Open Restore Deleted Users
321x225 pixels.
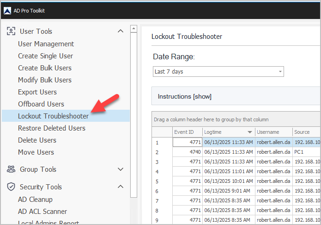point(52,128)
